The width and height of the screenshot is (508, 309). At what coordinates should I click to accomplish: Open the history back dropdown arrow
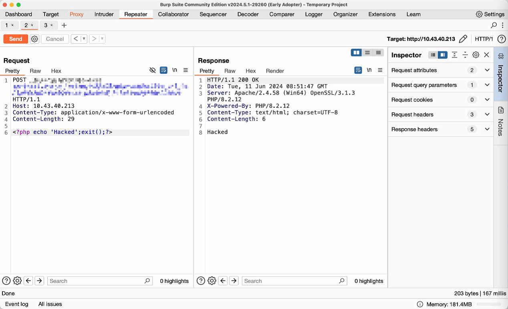pos(84,39)
